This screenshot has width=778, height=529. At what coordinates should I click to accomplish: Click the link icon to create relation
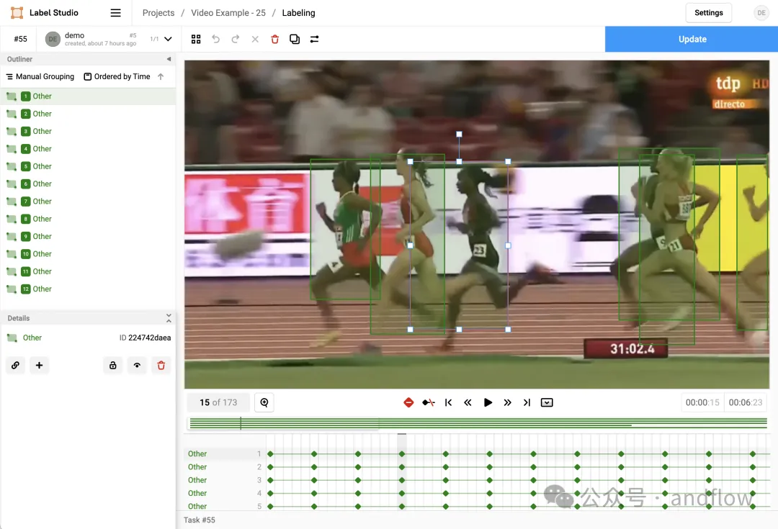15,366
